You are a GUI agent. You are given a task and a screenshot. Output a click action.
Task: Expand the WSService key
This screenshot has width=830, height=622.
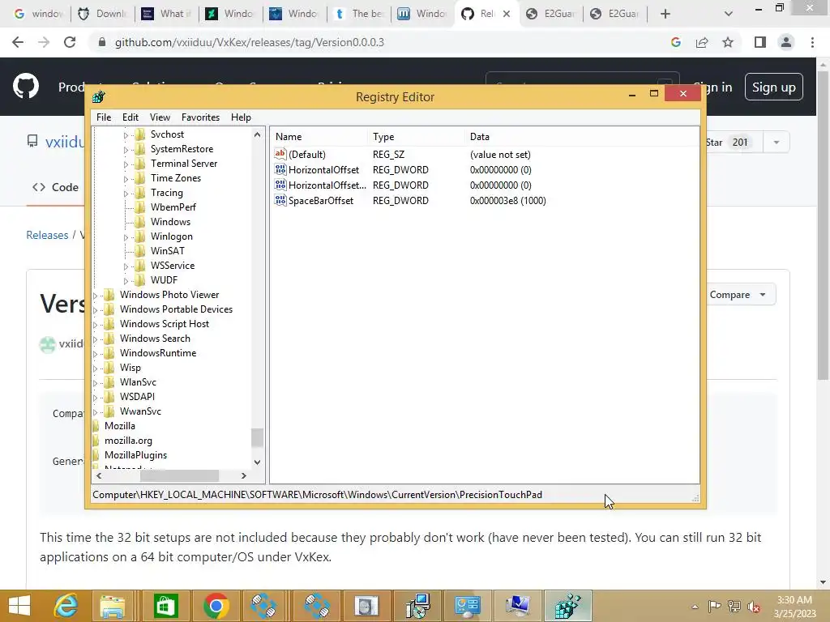[x=126, y=266]
